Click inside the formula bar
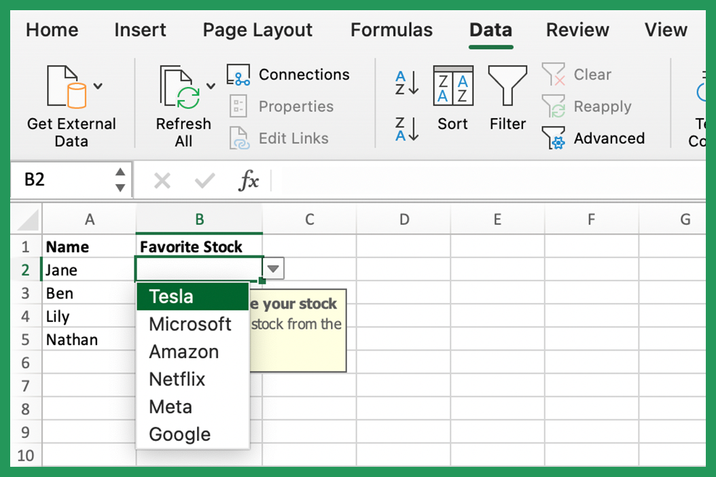This screenshot has width=716, height=477. [488, 181]
